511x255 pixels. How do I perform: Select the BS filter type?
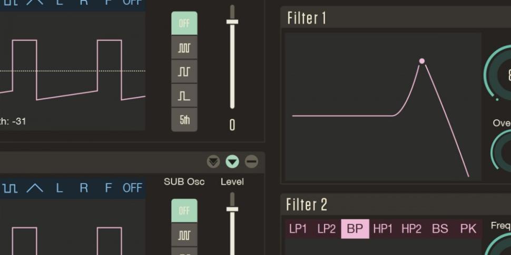click(440, 229)
